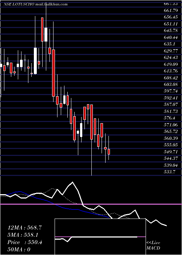Click the 640.44 price axis label
Image resolution: width=182 pixels, height=255 pixels.
pos(171,38)
